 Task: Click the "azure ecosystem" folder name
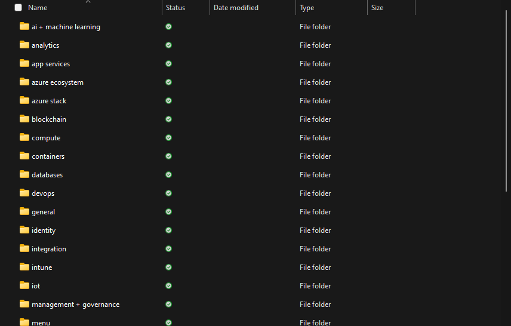[x=57, y=82]
